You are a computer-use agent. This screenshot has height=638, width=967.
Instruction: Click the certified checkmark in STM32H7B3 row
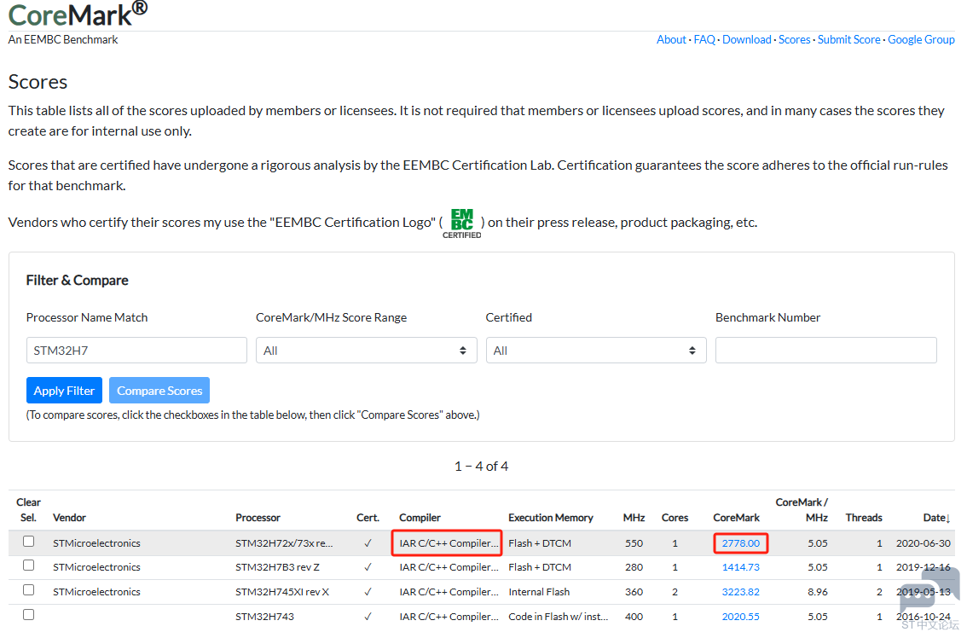coord(368,567)
